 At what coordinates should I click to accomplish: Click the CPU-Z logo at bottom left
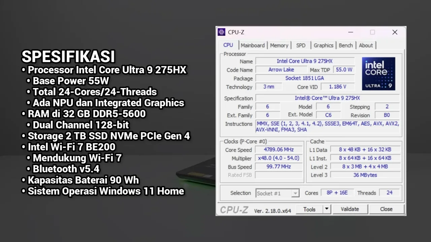(x=234, y=209)
